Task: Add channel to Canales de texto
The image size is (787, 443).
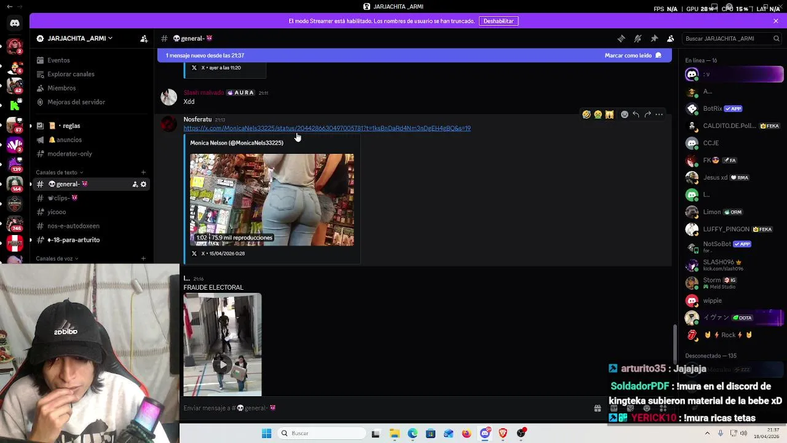Action: pos(143,172)
